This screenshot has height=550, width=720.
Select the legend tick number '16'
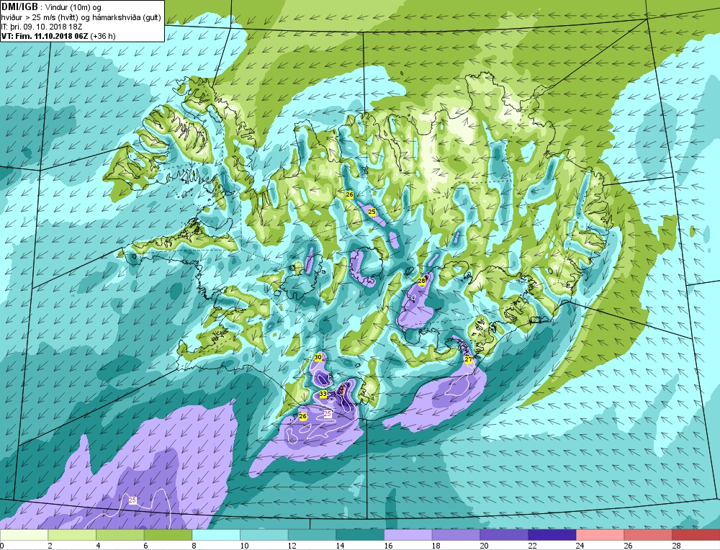pyautogui.click(x=388, y=546)
